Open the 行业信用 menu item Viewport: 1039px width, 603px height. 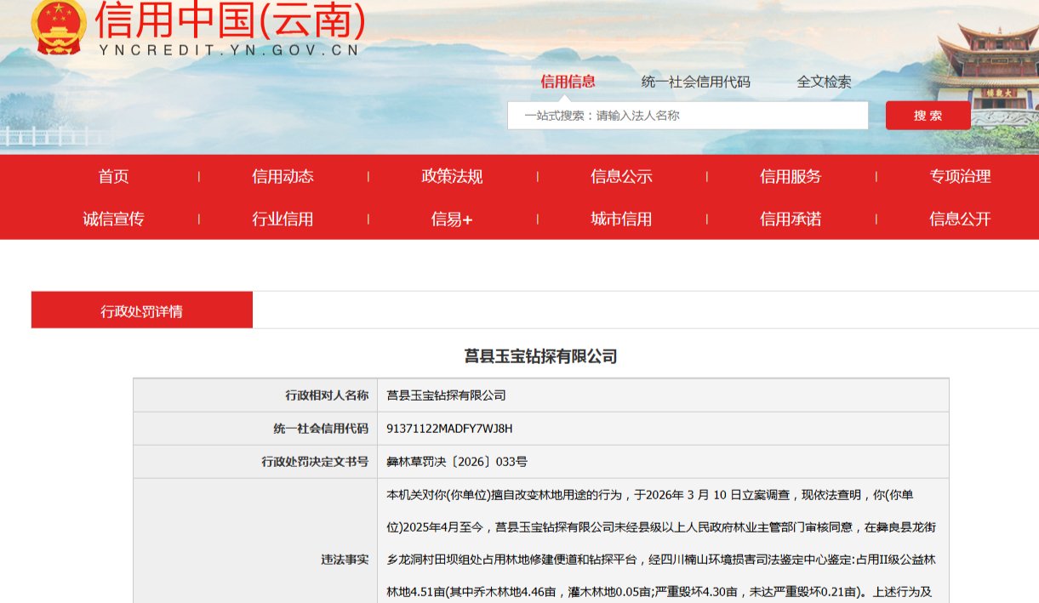click(283, 219)
